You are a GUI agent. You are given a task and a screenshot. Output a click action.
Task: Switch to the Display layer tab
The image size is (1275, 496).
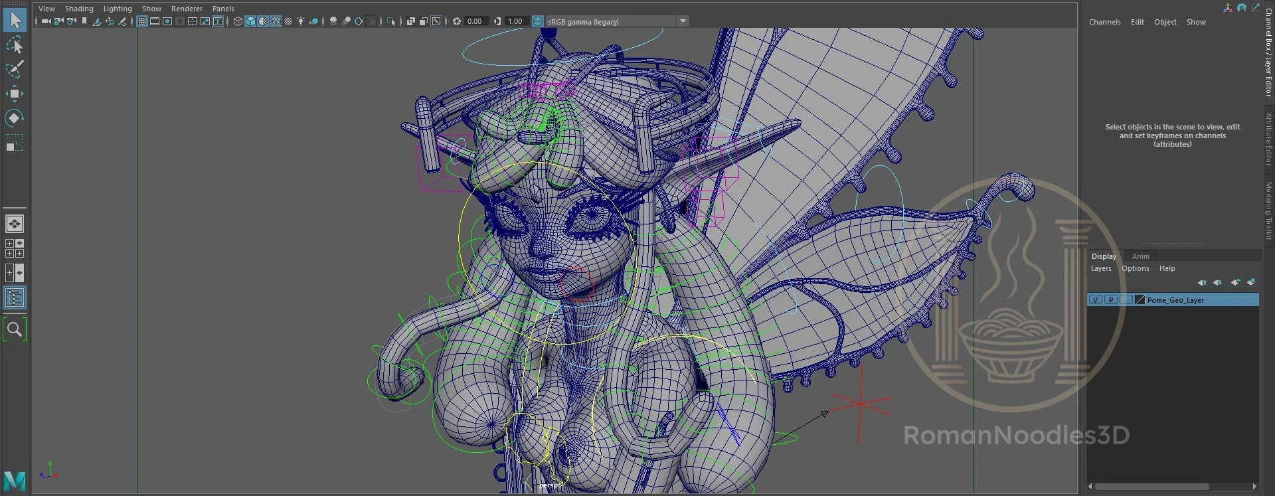[x=1104, y=256]
